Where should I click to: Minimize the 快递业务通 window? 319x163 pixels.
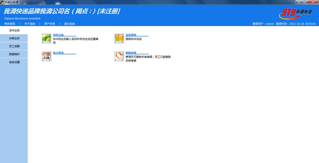299,2
